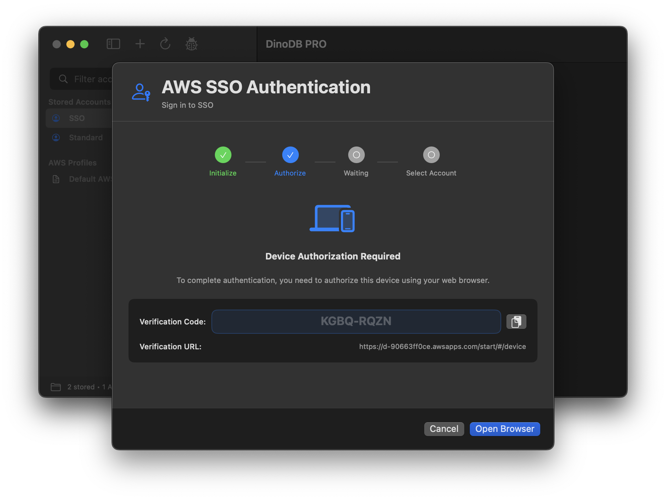Click the Waiting step label

pyautogui.click(x=356, y=173)
